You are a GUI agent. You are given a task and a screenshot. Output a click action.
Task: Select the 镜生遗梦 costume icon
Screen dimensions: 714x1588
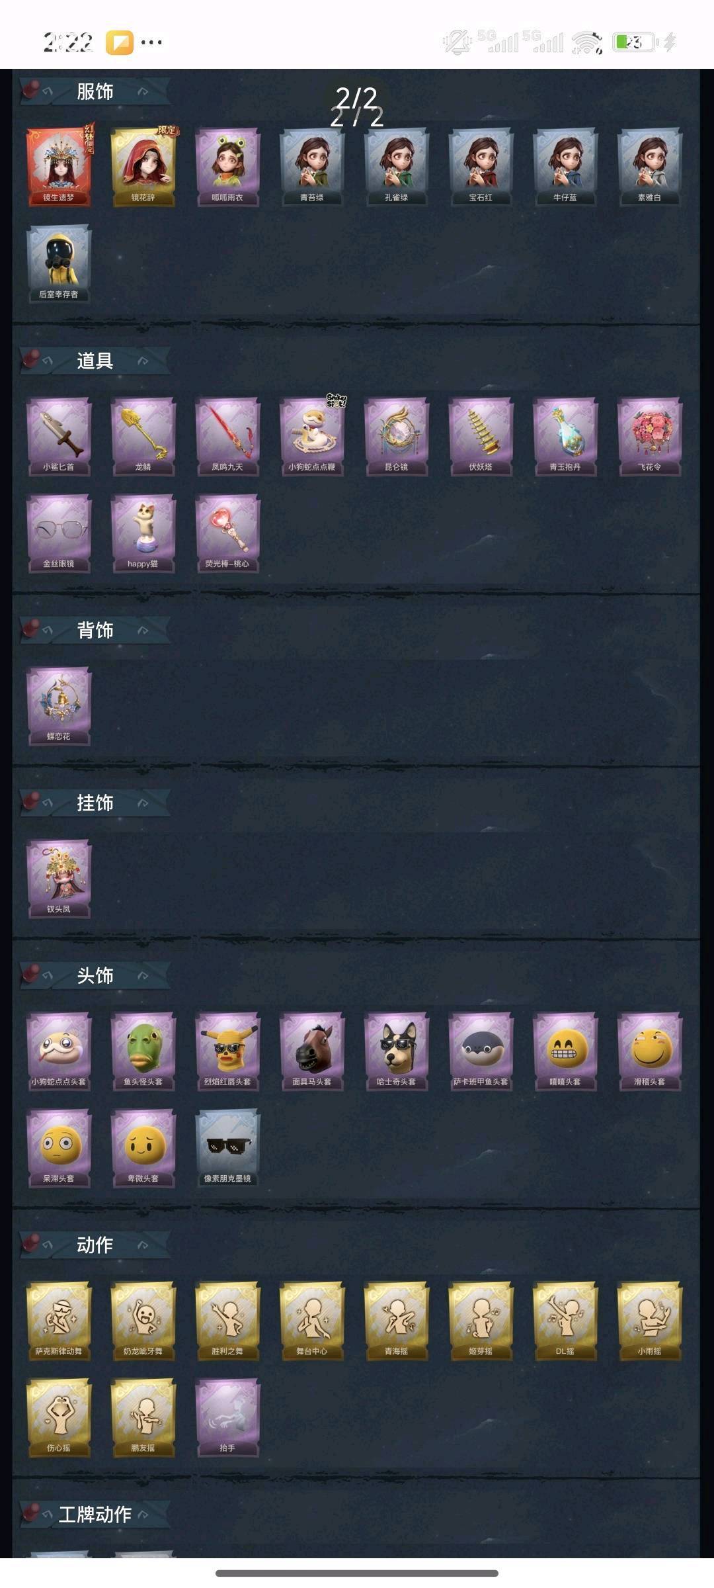pos(59,167)
